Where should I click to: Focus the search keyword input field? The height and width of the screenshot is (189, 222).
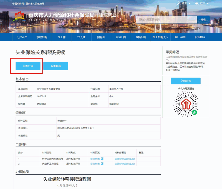(167, 20)
